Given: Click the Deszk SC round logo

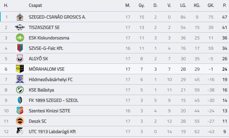Looking at the screenshot, I should tap(20, 121).
